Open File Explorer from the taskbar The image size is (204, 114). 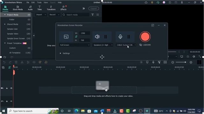[x=83, y=111]
